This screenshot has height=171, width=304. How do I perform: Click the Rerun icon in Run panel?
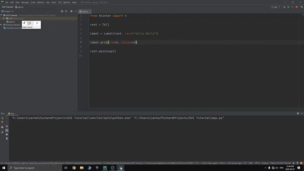tap(2, 118)
